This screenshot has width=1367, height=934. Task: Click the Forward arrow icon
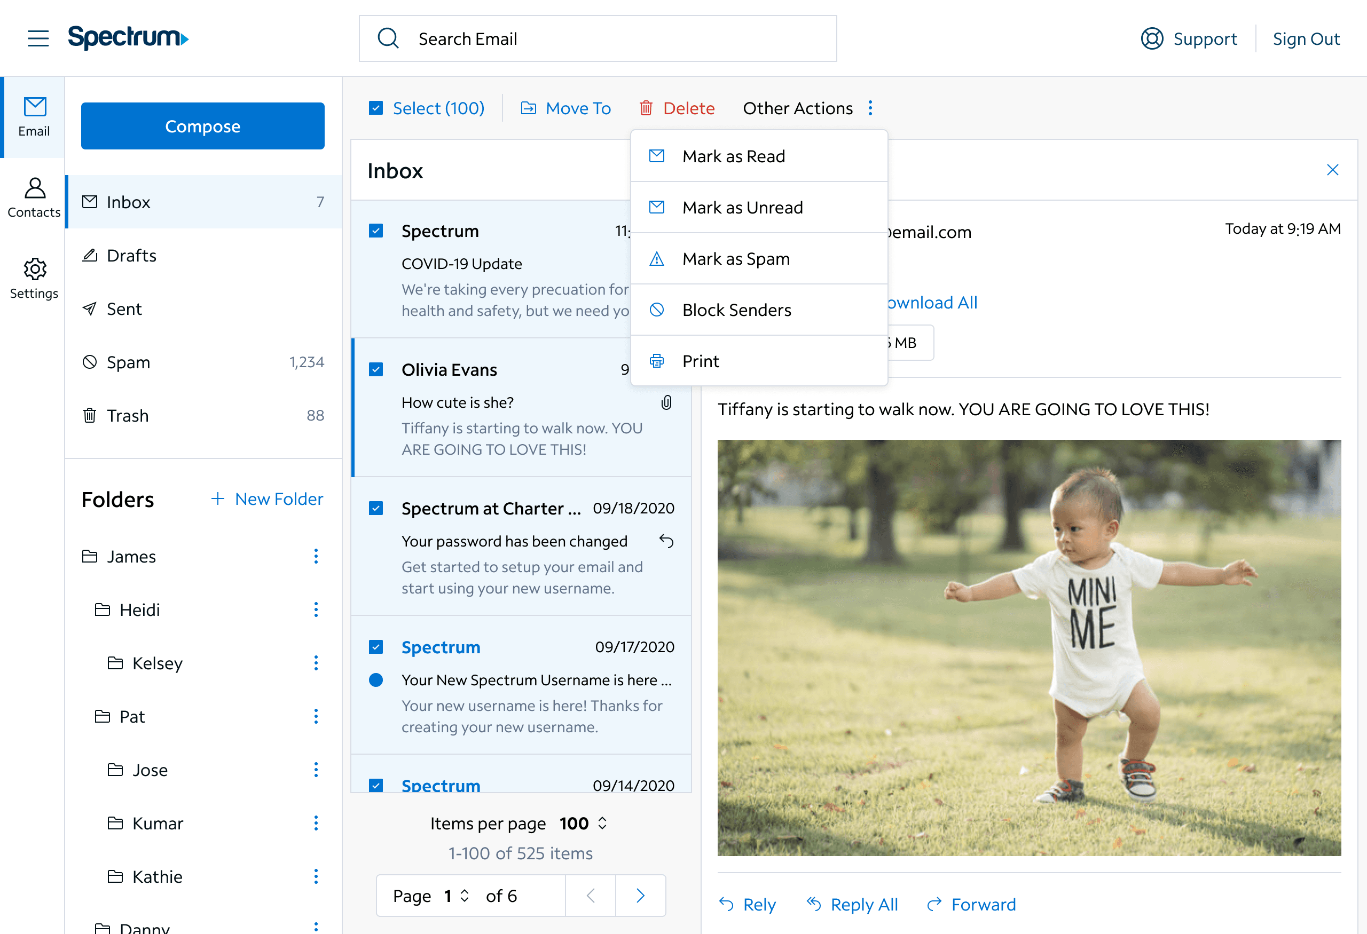[x=934, y=904]
